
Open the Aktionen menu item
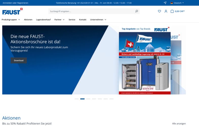pos(28,19)
